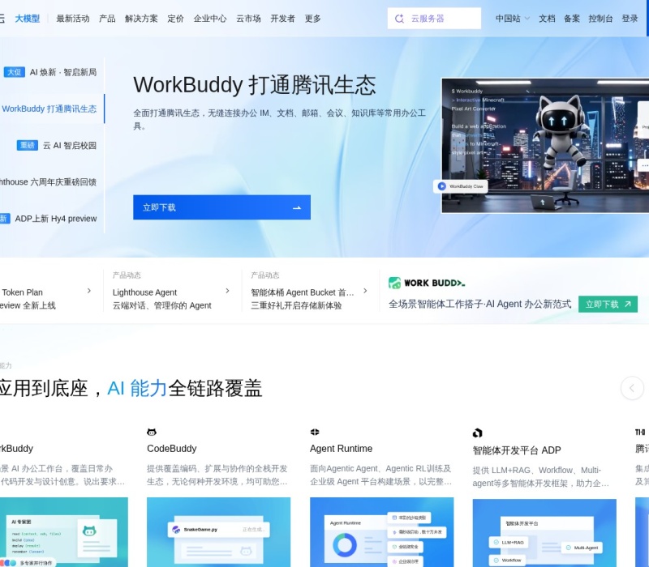Open the Token Plan news item
The width and height of the screenshot is (649, 567).
28,299
